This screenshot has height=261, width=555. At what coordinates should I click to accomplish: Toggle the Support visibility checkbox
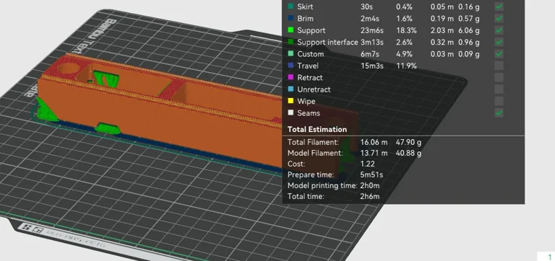point(499,30)
